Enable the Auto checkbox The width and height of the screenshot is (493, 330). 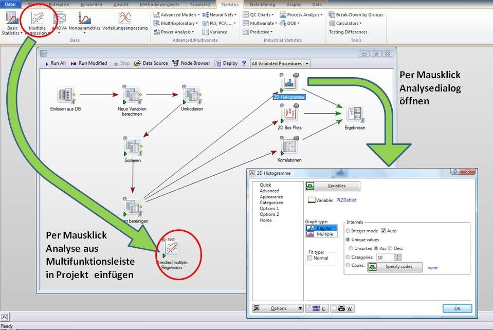pyautogui.click(x=383, y=231)
